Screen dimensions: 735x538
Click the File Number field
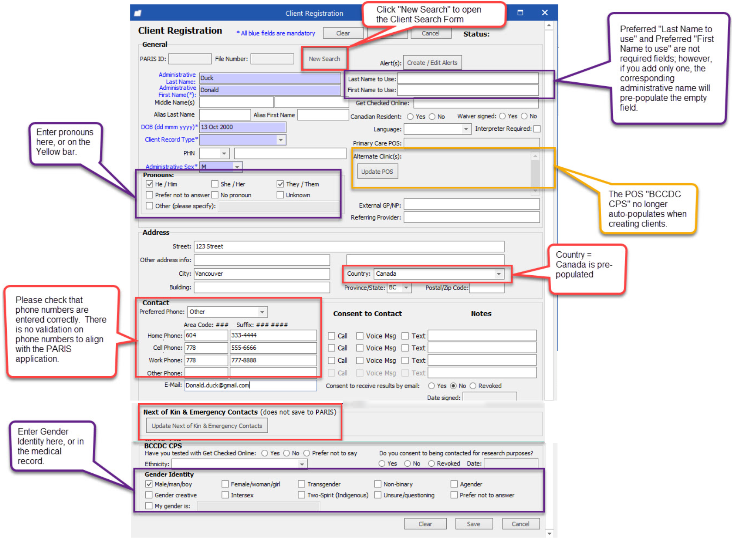point(272,59)
